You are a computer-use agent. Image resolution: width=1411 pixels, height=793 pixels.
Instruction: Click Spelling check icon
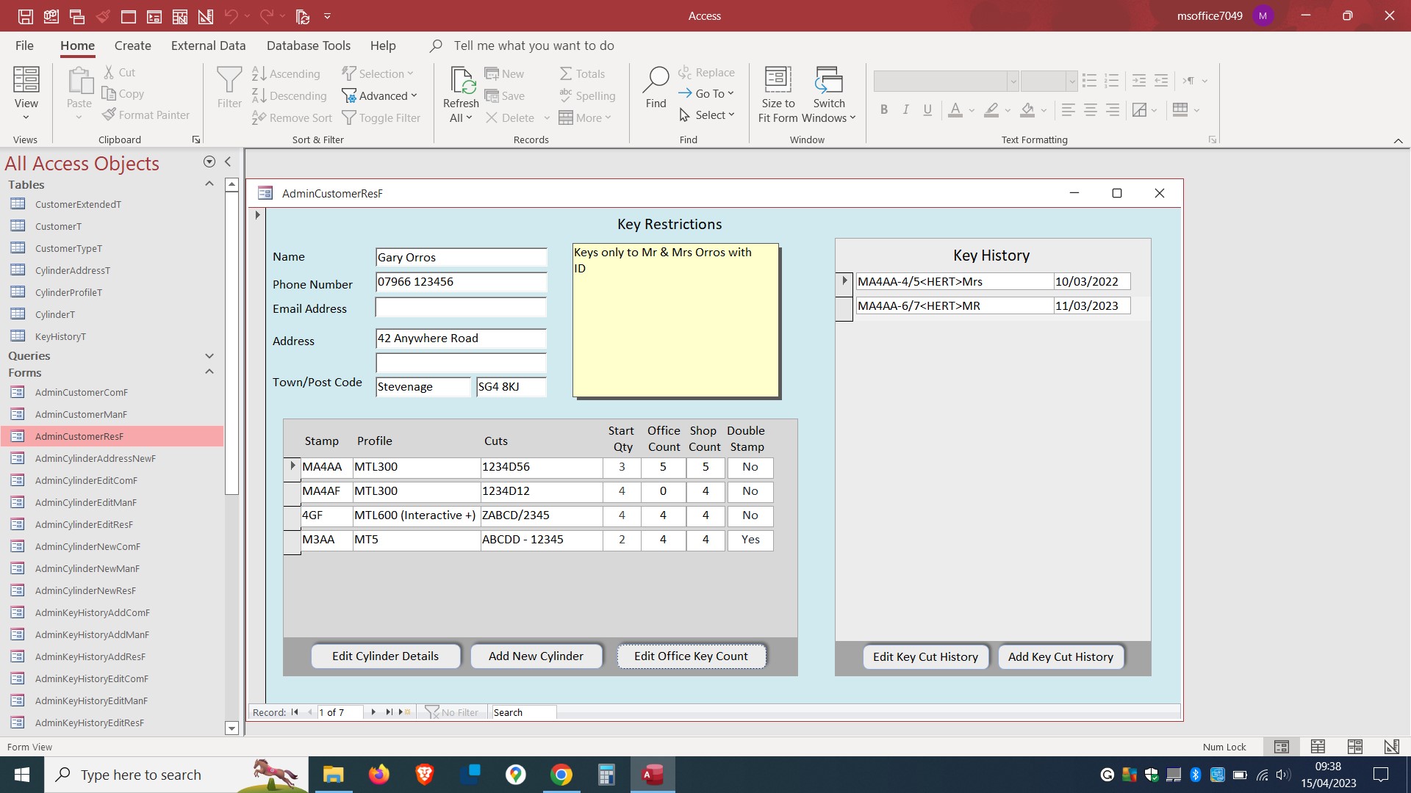tap(587, 95)
